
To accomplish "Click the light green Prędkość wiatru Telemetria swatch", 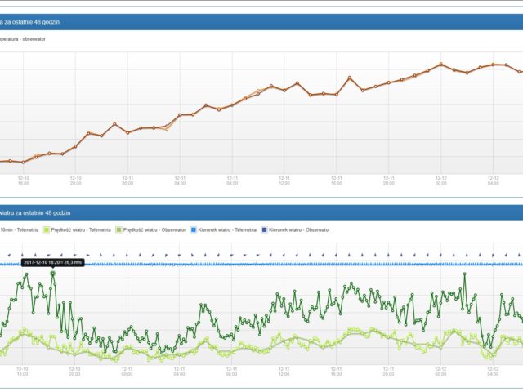I will pyautogui.click(x=46, y=230).
